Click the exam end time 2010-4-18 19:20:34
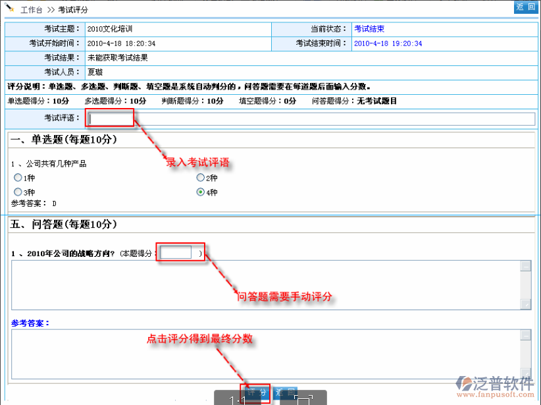Viewport: 541px width, 405px height. (388, 43)
